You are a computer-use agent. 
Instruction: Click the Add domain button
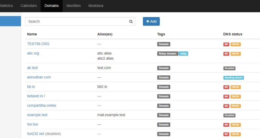pos(151,21)
